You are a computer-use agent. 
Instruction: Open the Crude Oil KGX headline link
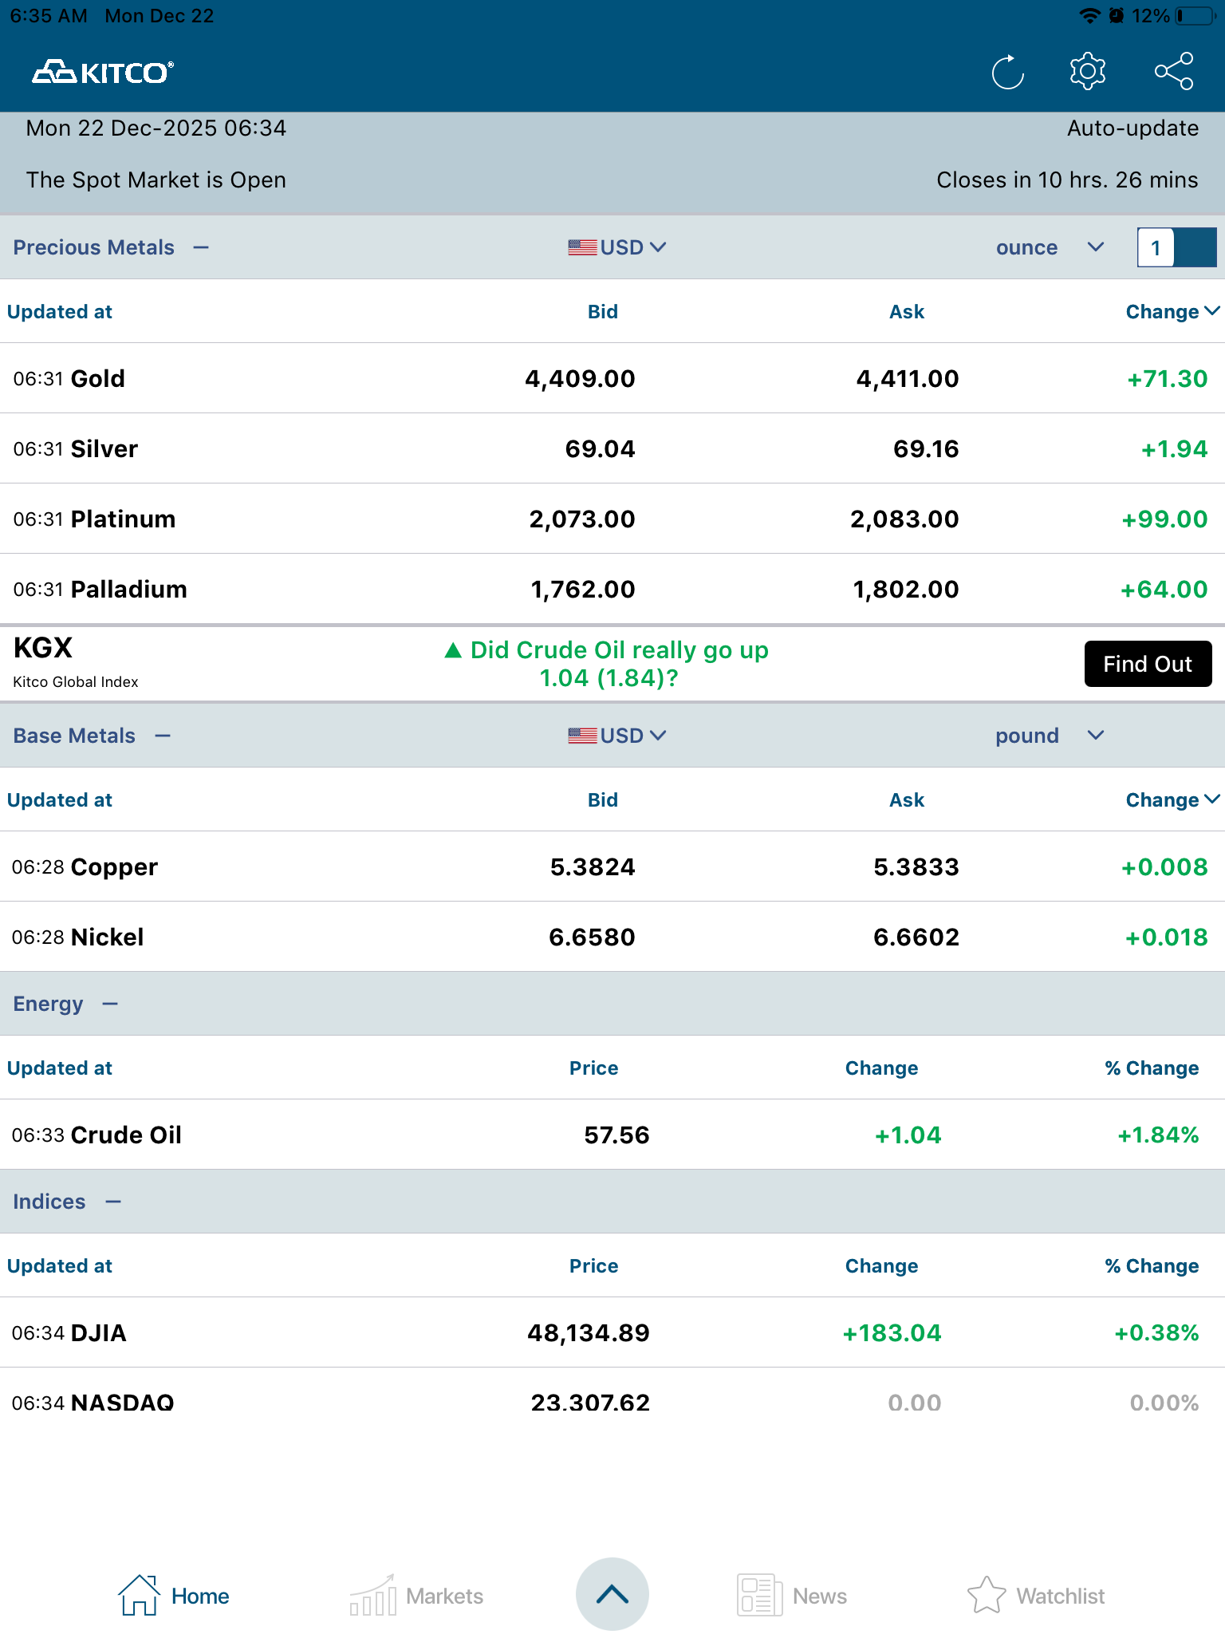608,664
